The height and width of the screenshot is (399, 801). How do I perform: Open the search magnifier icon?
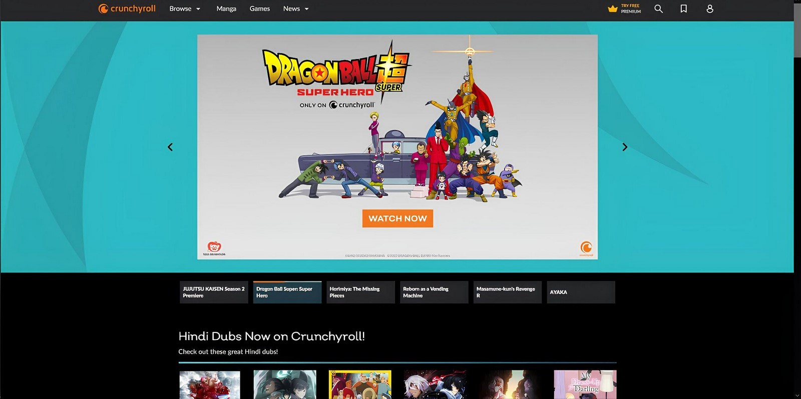658,8
